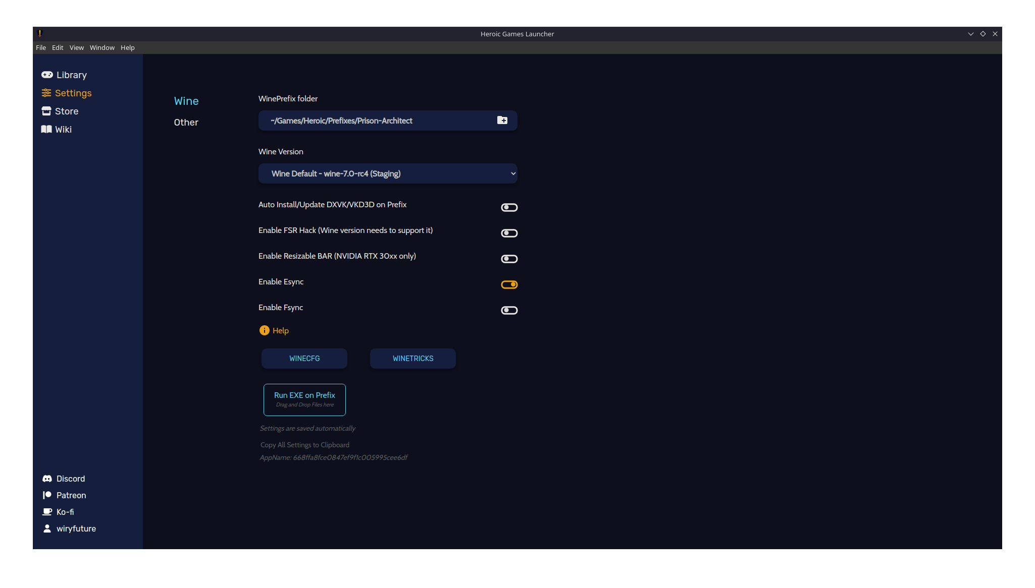The width and height of the screenshot is (1035, 588).
Task: Open the Patreon icon
Action: [x=47, y=495]
